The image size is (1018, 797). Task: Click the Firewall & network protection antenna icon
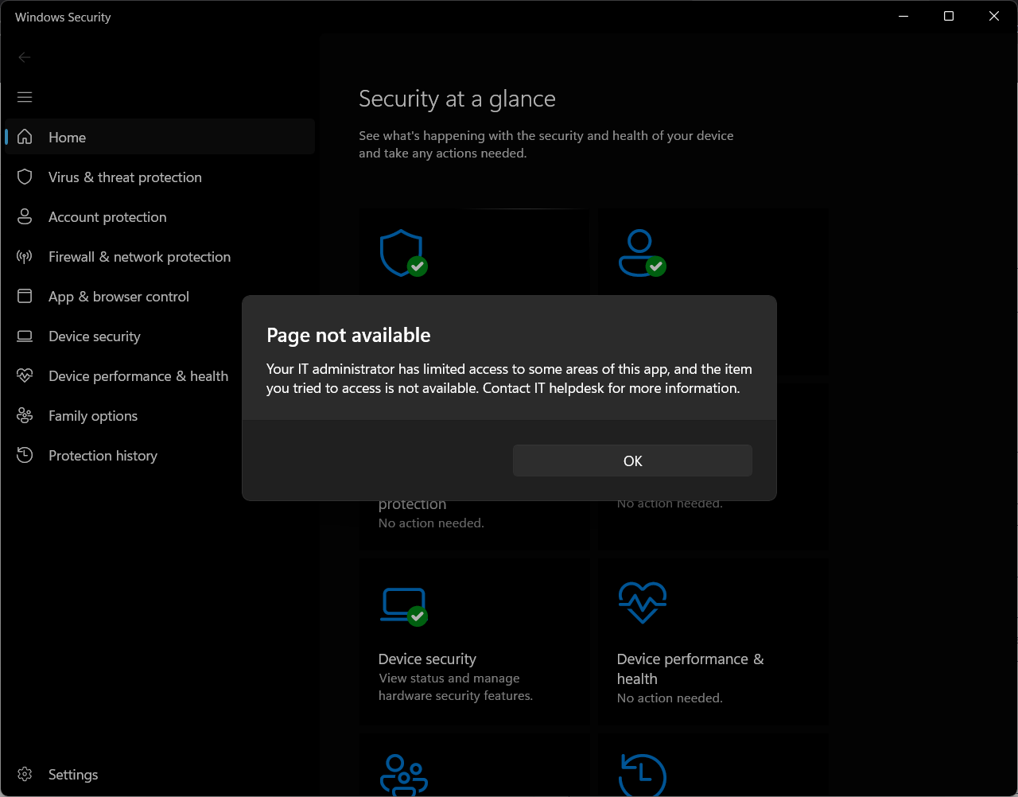point(25,256)
